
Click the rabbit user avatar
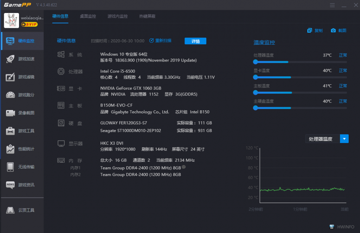(12, 20)
